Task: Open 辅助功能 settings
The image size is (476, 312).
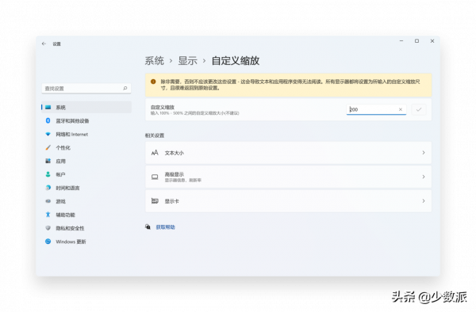Action: coord(86,215)
